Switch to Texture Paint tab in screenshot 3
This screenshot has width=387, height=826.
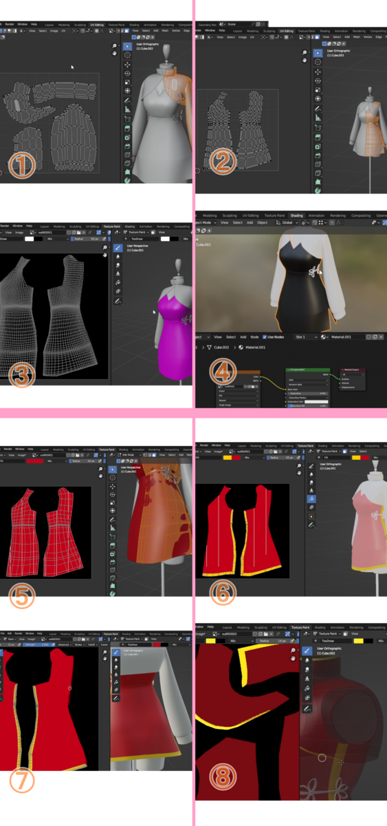(111, 226)
